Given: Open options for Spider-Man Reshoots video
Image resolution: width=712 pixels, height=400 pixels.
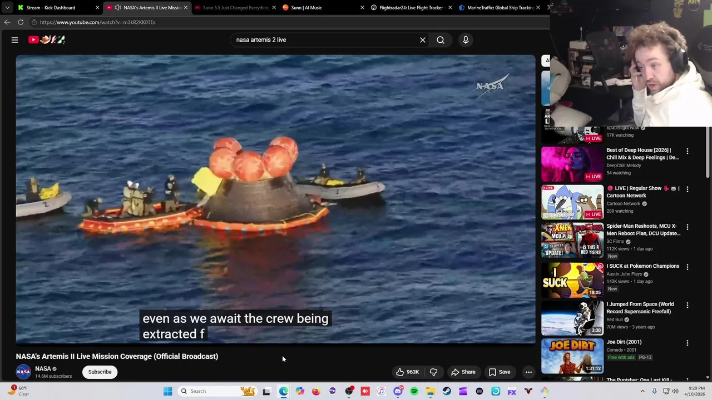Looking at the screenshot, I should (688, 227).
